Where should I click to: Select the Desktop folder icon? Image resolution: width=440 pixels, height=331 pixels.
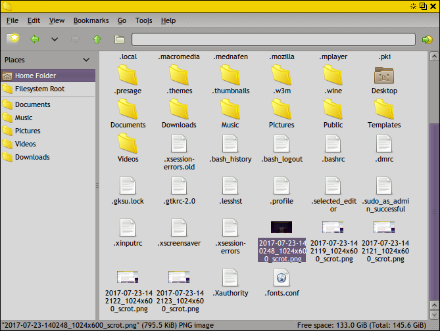(x=384, y=76)
